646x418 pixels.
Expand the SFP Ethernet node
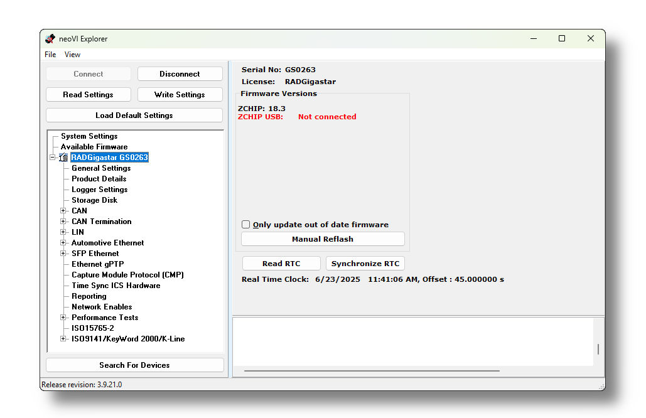tap(63, 254)
